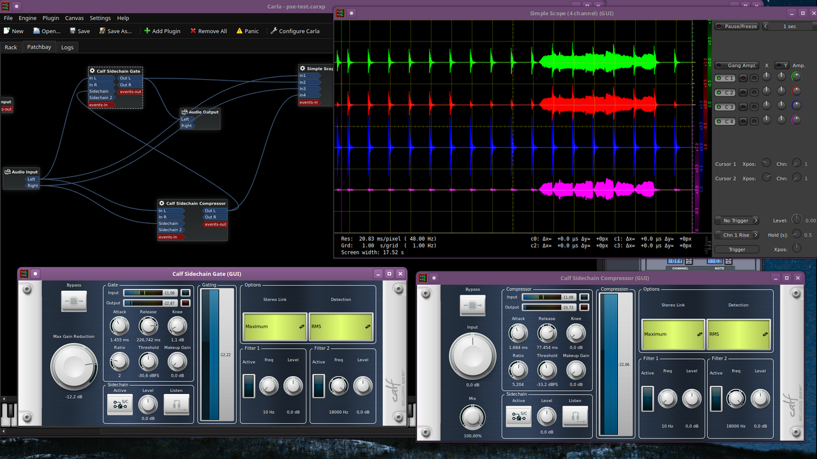Click the Gate Release knob
This screenshot has height=459, width=817.
148,326
